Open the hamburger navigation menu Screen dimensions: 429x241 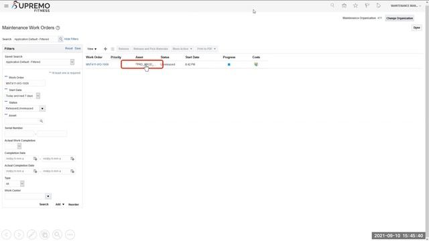click(x=6, y=6)
